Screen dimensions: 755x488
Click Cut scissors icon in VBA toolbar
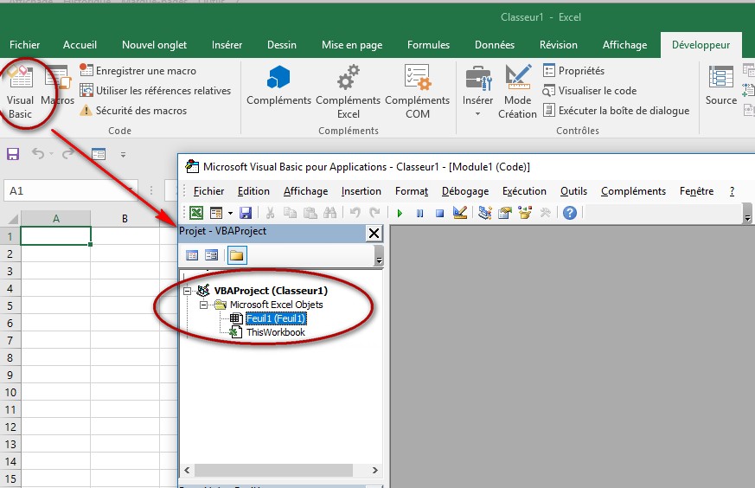[x=270, y=213]
